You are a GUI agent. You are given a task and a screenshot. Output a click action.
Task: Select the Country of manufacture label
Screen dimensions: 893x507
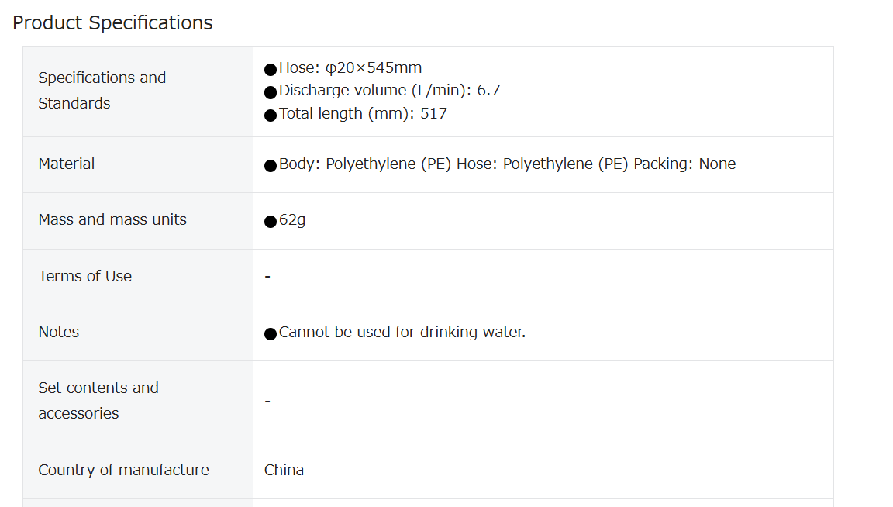pos(123,470)
